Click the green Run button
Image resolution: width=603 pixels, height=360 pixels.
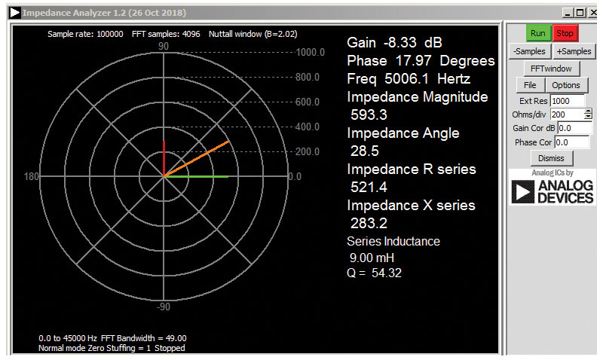(538, 33)
